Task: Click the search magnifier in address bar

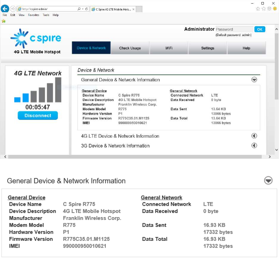Action: 79,9
